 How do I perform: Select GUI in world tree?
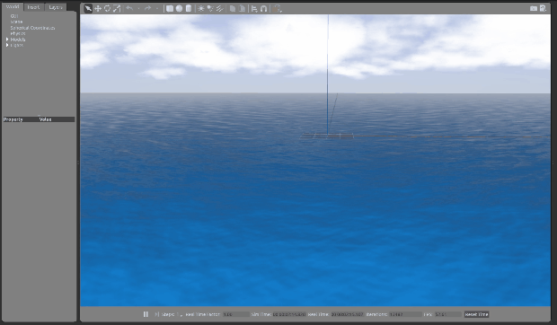pyautogui.click(x=14, y=16)
